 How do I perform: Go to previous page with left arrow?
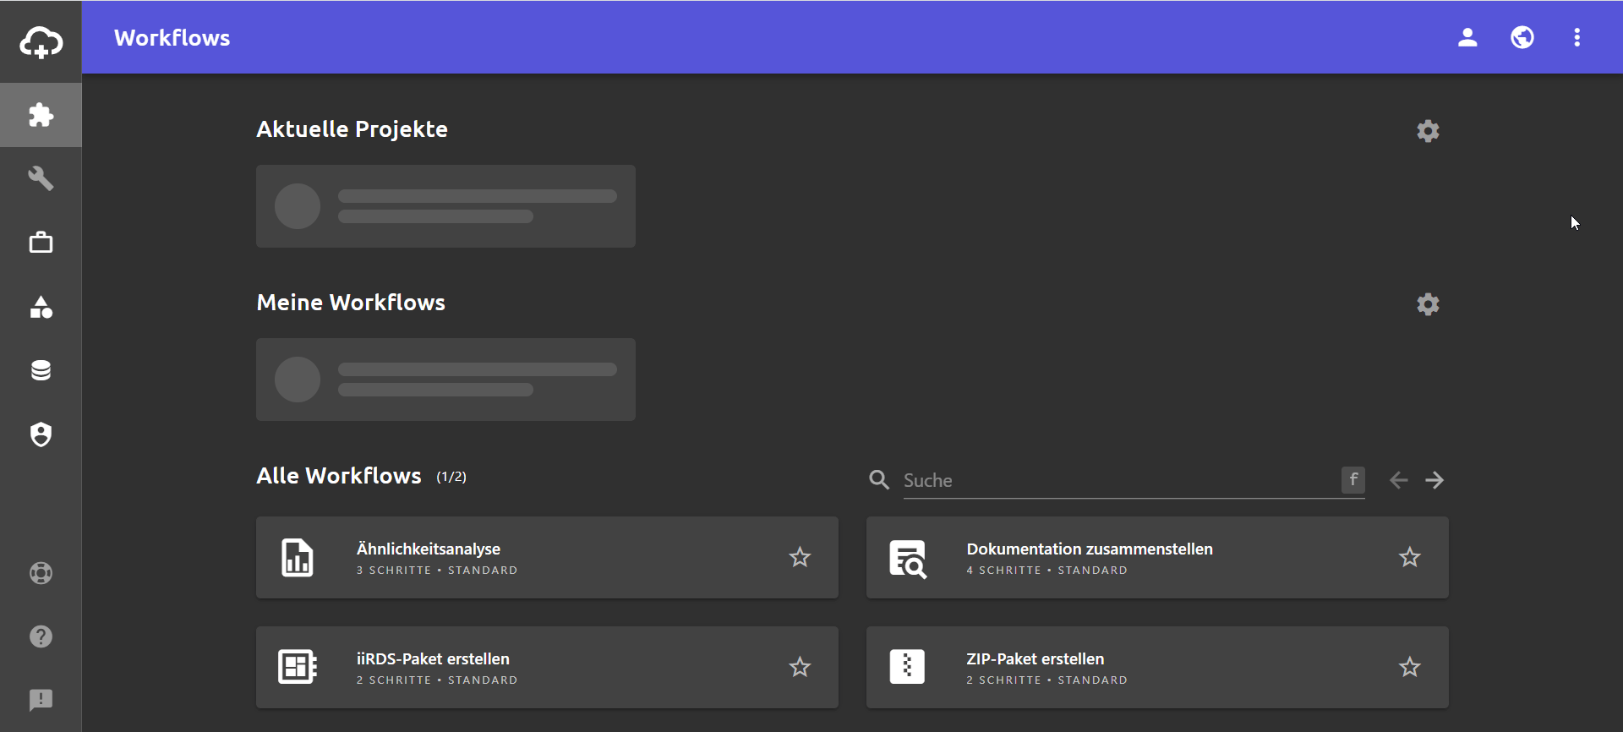coord(1398,480)
